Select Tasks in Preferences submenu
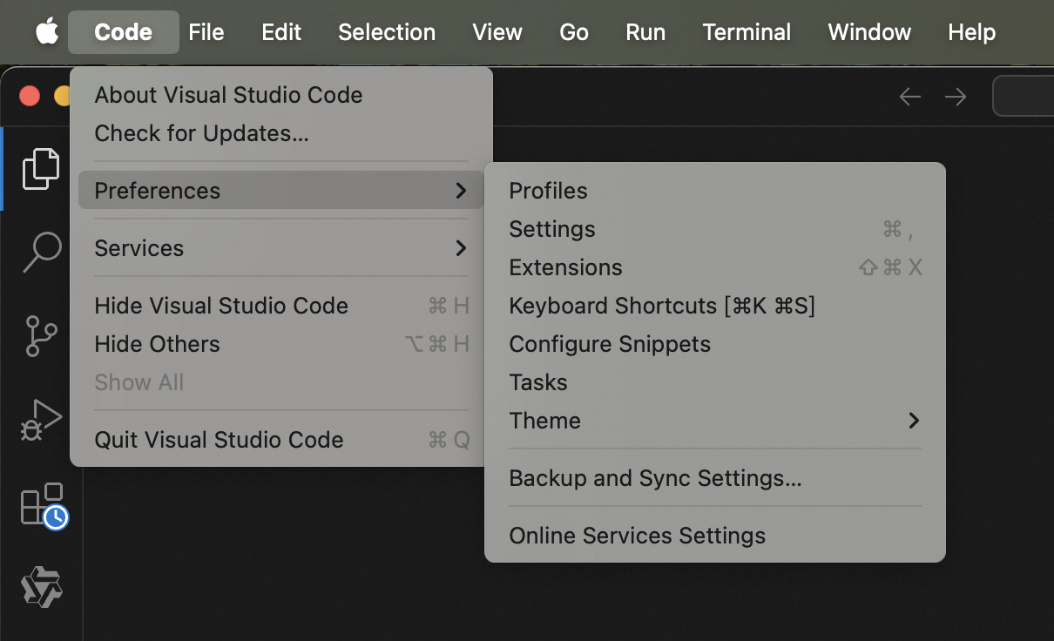 click(715, 382)
